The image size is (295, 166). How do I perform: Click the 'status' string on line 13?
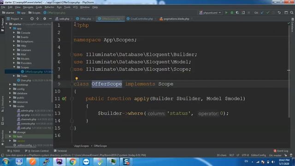(x=178, y=113)
